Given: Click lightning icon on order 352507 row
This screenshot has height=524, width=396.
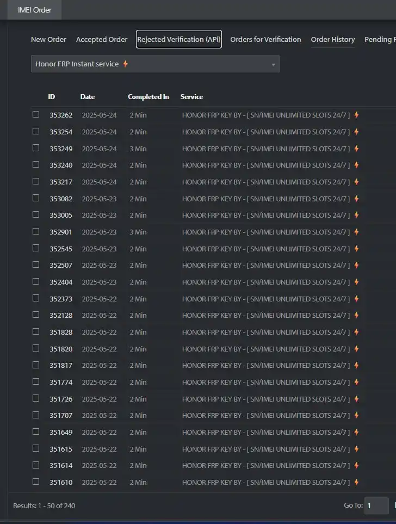Looking at the screenshot, I should (x=357, y=266).
